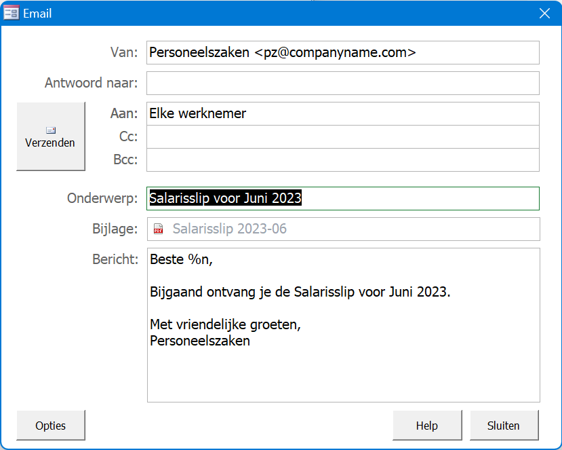Click the Onderwerp field with highlighted subject
Image resolution: width=562 pixels, height=450 pixels.
342,198
